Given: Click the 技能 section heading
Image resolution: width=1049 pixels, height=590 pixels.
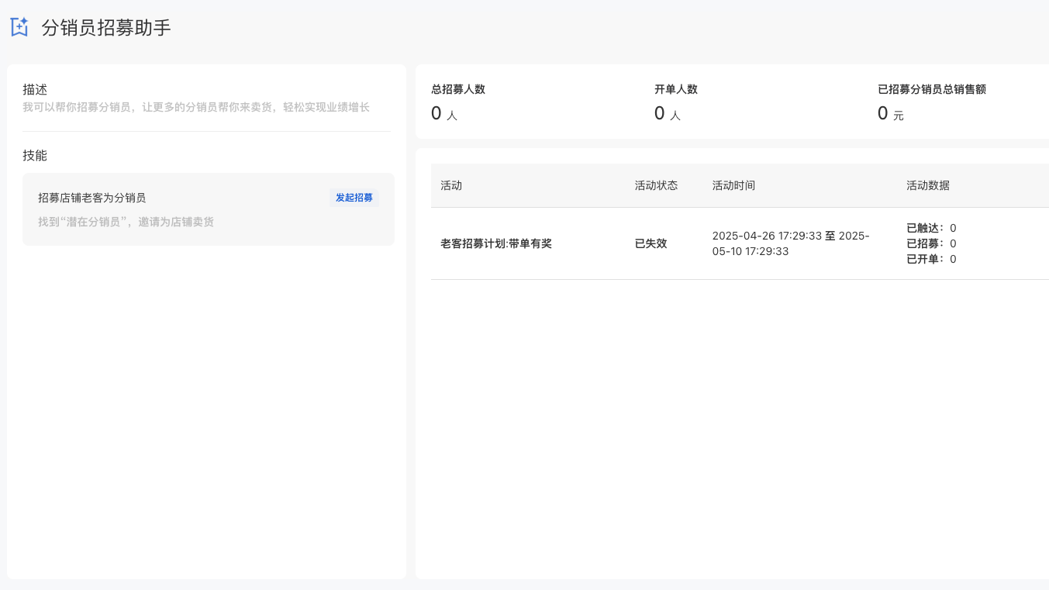Looking at the screenshot, I should tap(35, 155).
